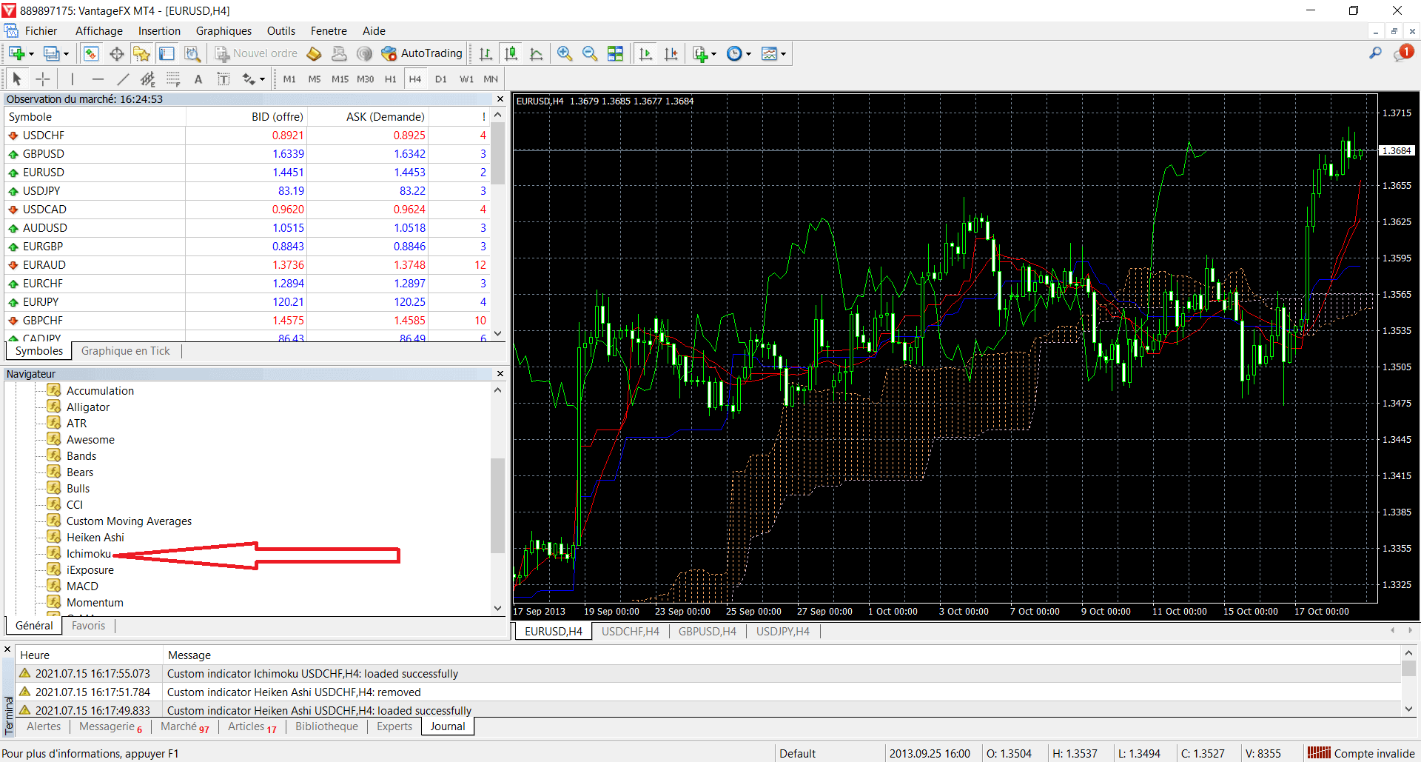1421x762 pixels.
Task: Switch to line chart display mode
Action: pos(537,53)
